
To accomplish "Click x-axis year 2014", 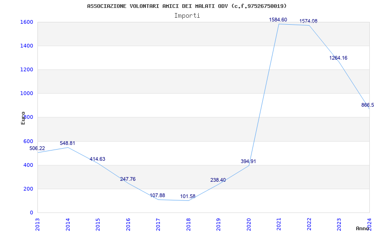I will [68, 224].
